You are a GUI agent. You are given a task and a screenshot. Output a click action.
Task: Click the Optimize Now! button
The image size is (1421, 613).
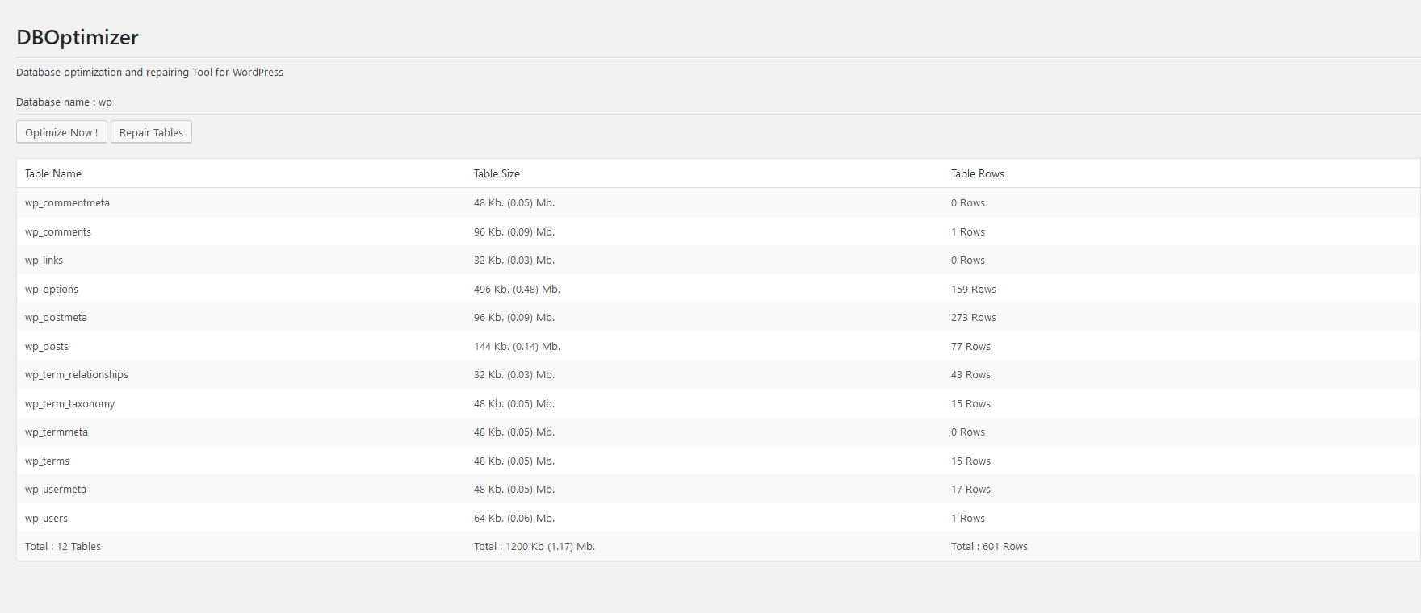(x=61, y=132)
